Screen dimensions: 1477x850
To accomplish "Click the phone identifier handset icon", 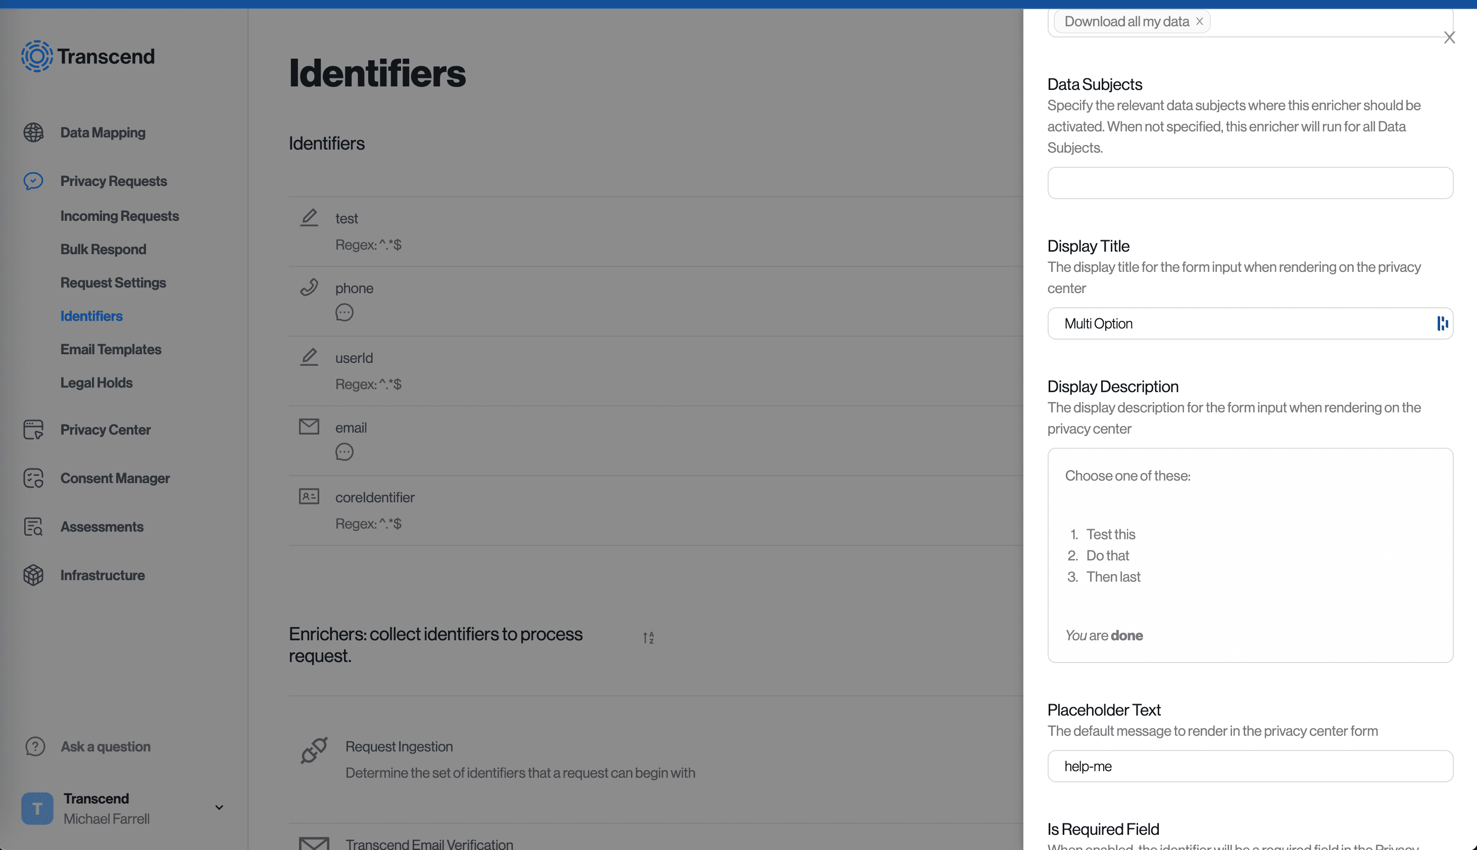I will [x=309, y=287].
